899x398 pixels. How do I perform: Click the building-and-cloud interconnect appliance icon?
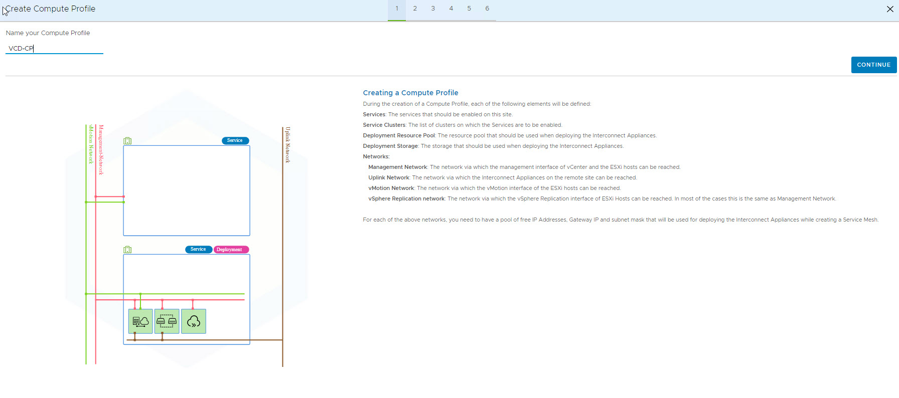(140, 321)
